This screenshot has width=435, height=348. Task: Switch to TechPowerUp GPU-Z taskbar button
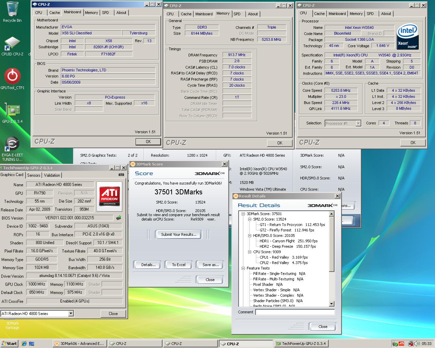coord(301,344)
